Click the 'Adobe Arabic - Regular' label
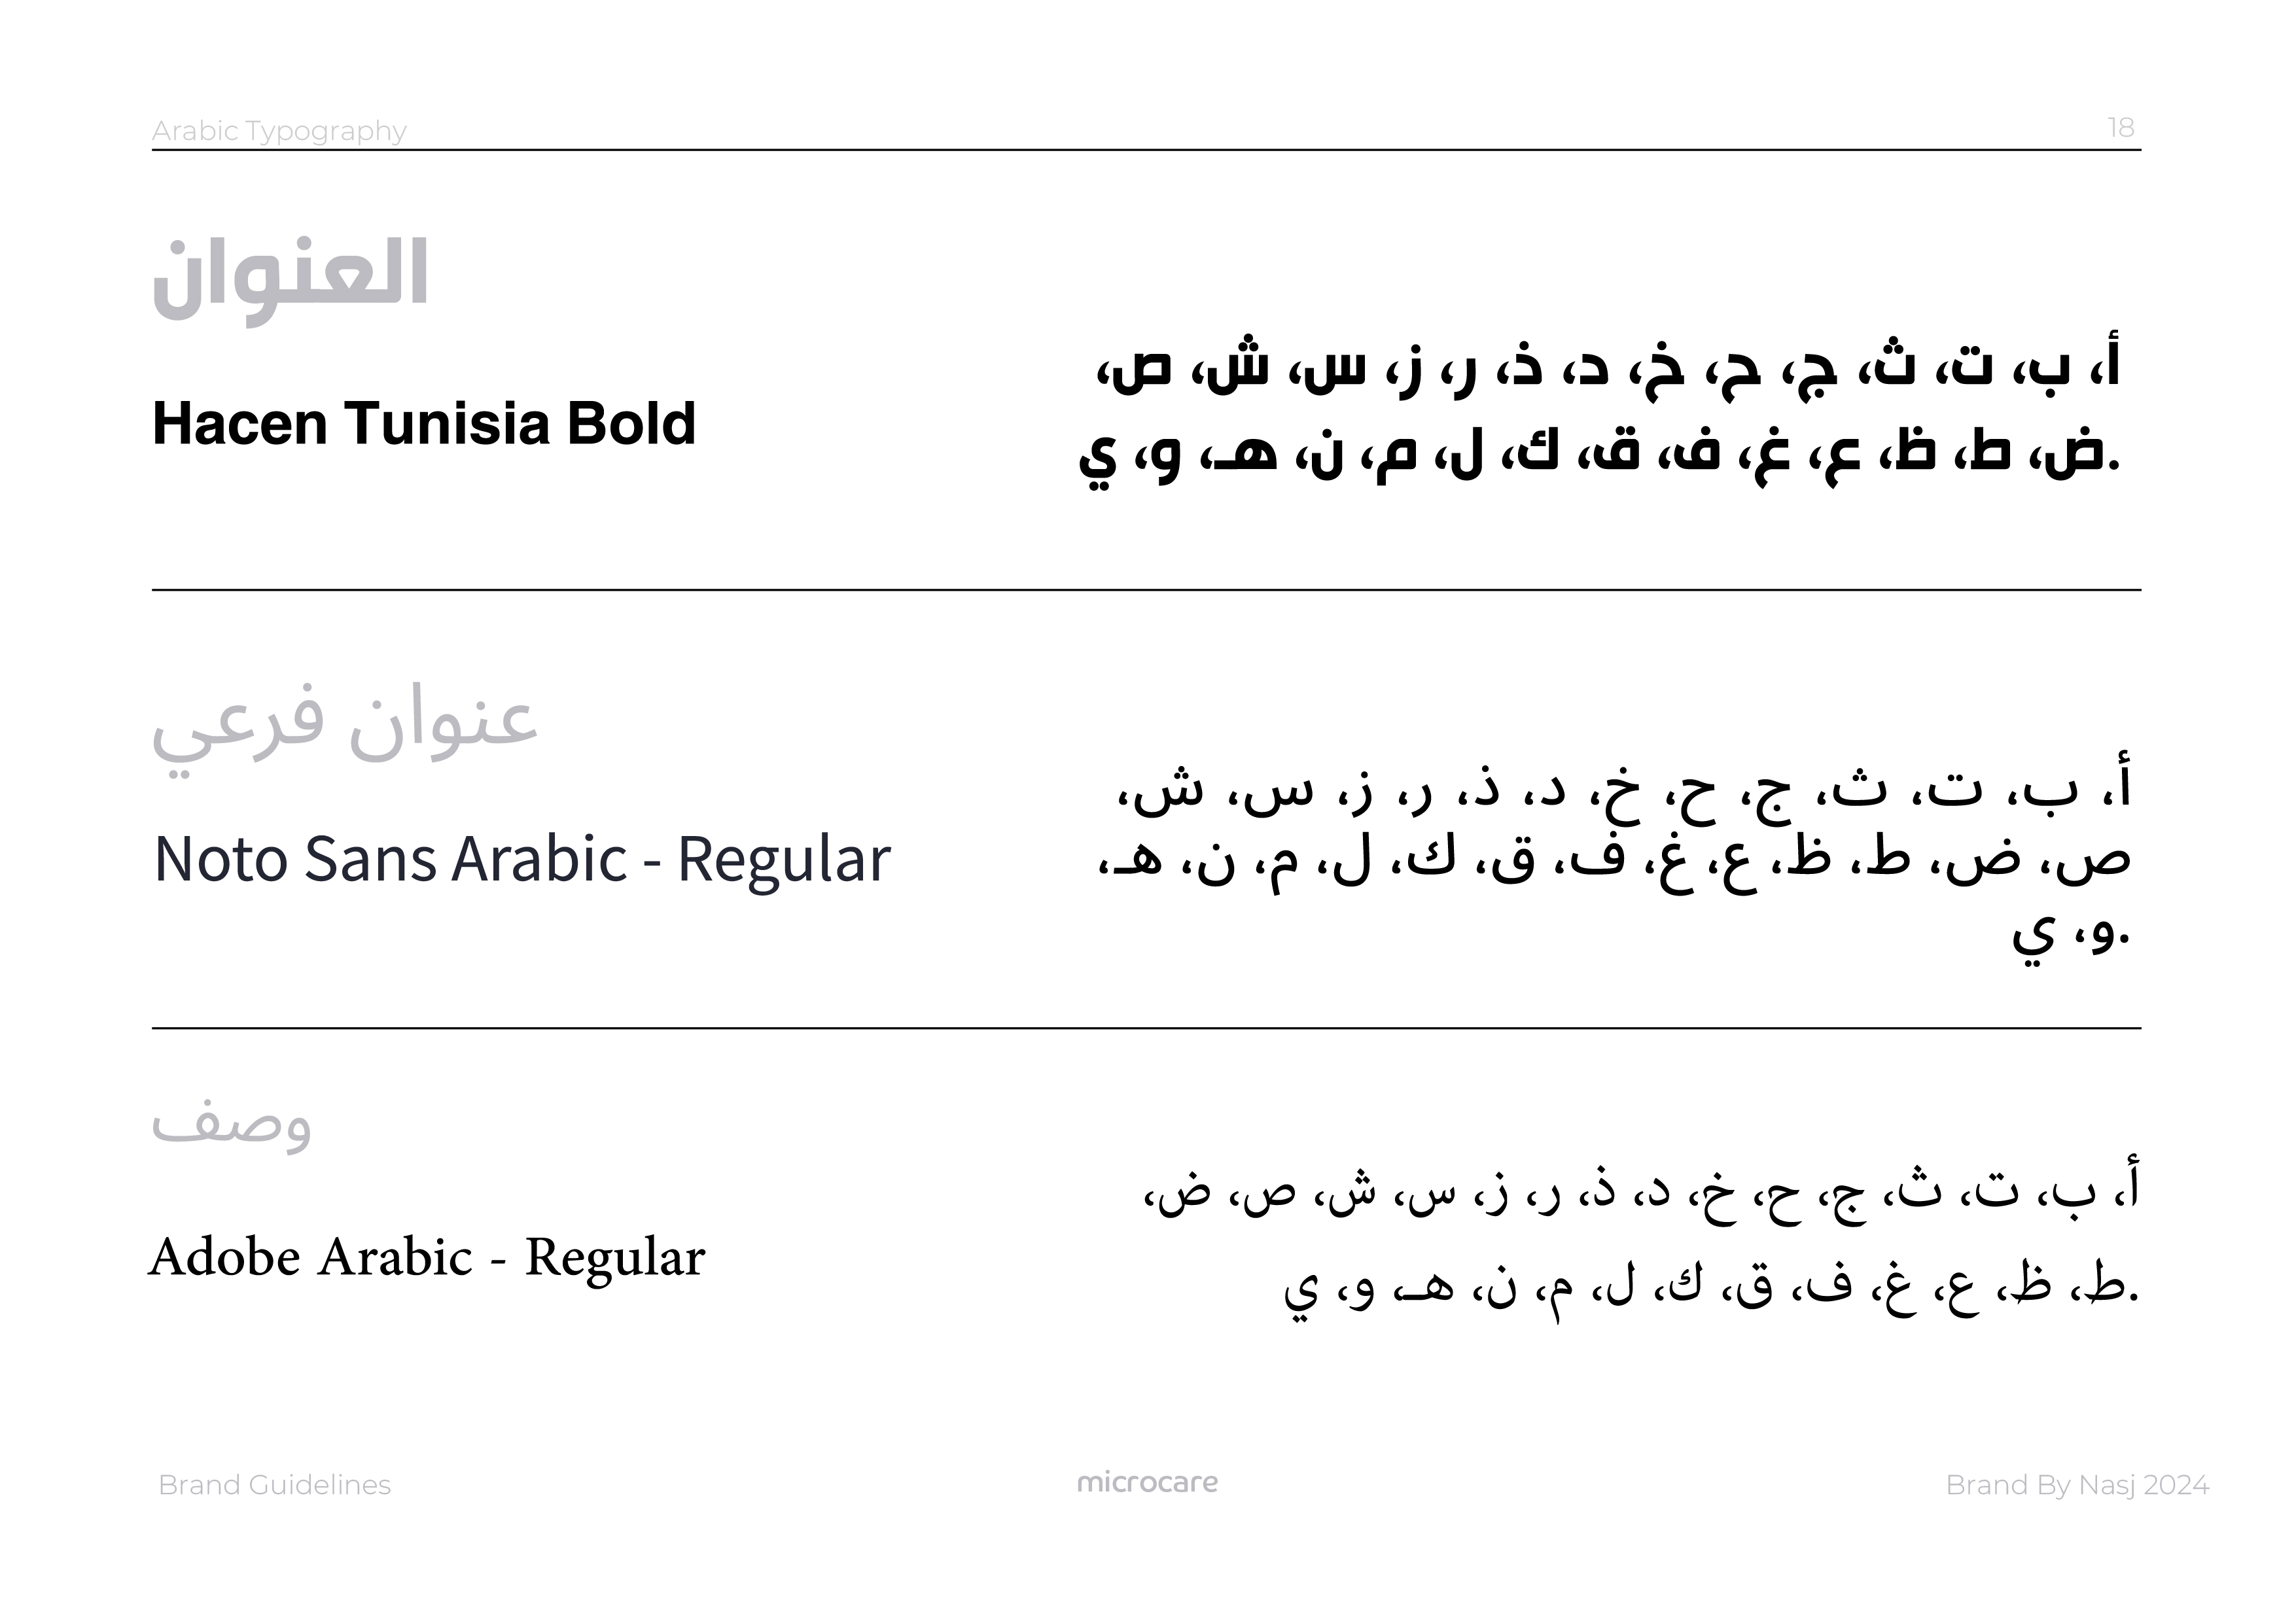The image size is (2296, 1623). pyautogui.click(x=427, y=1257)
